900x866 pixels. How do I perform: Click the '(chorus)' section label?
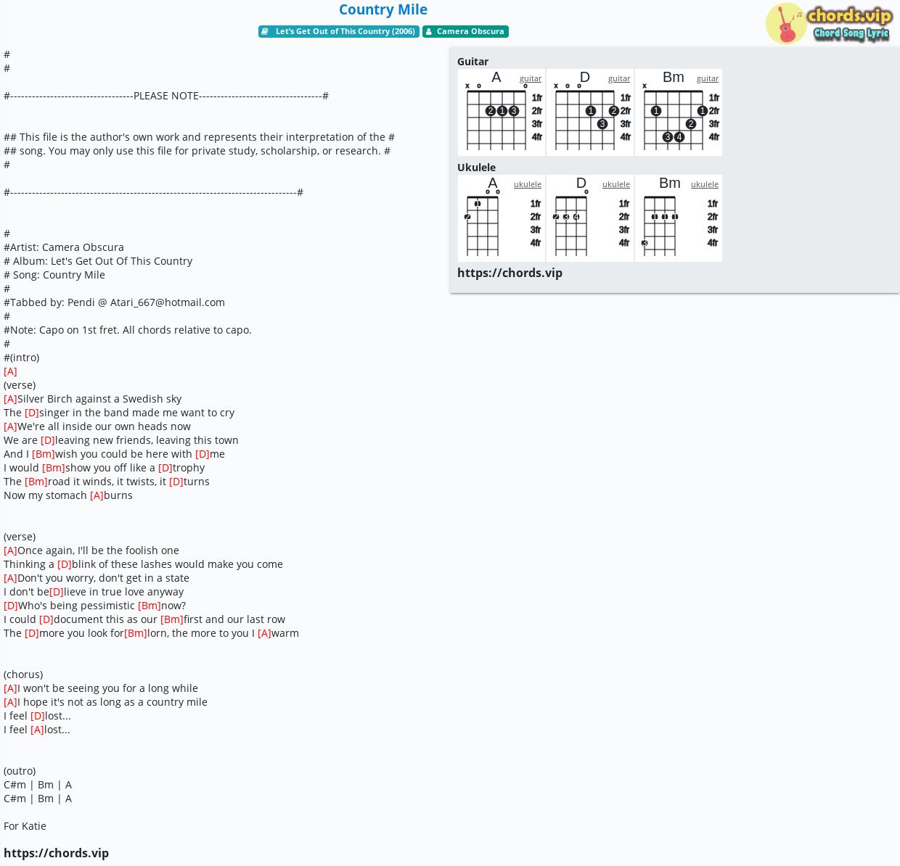[23, 675]
